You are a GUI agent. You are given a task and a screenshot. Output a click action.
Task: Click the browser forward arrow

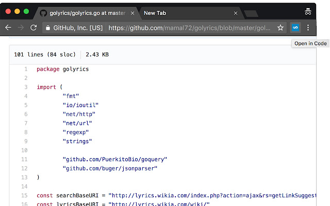(x=21, y=27)
